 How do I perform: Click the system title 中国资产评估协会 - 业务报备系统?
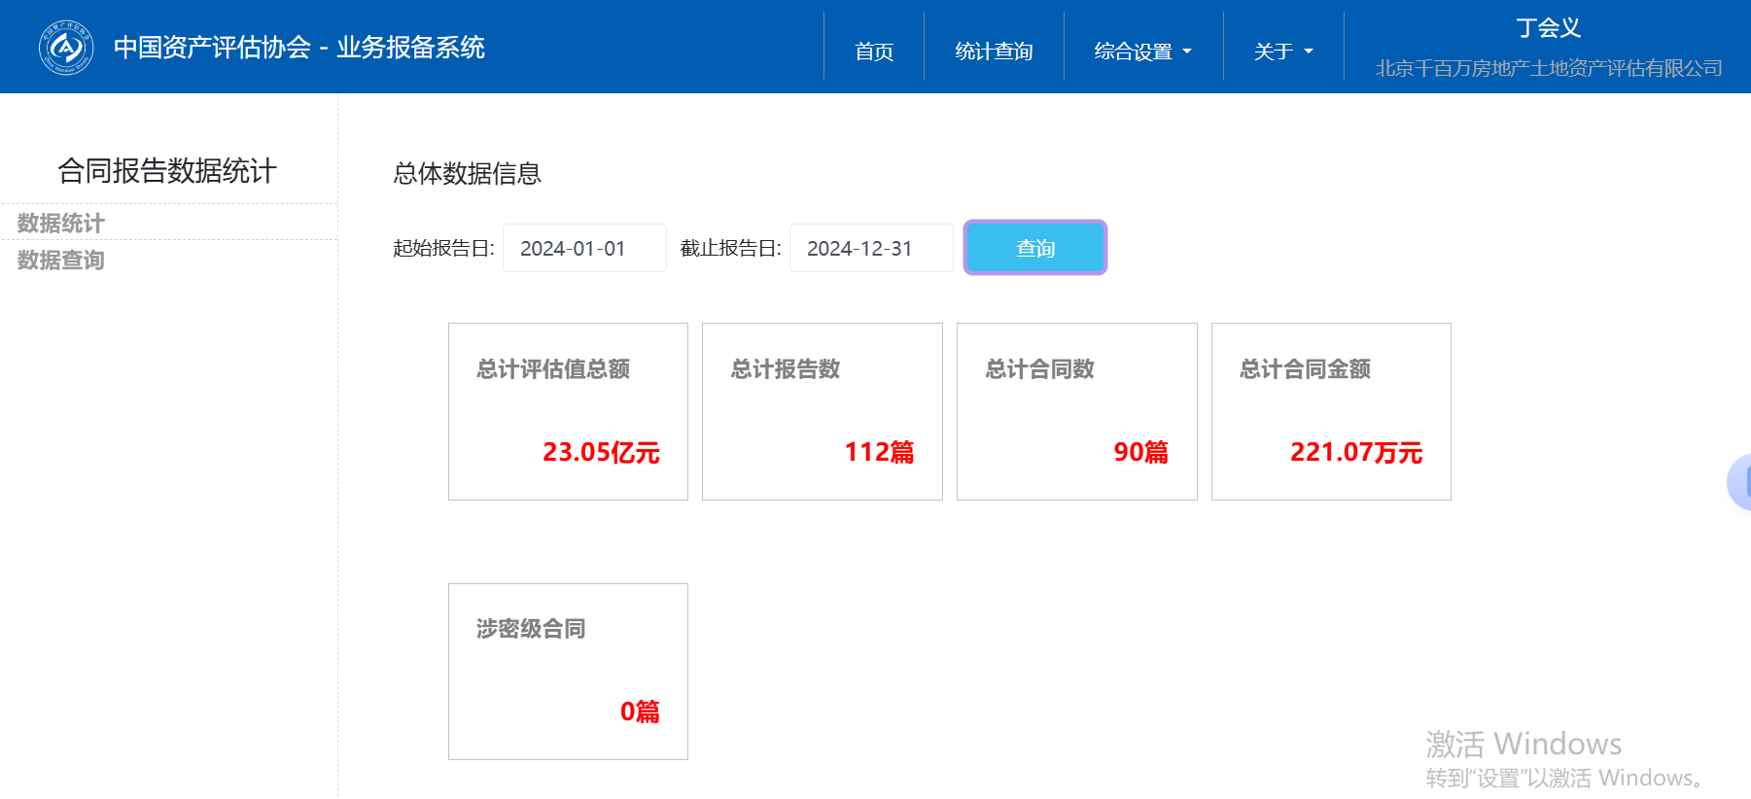point(298,48)
